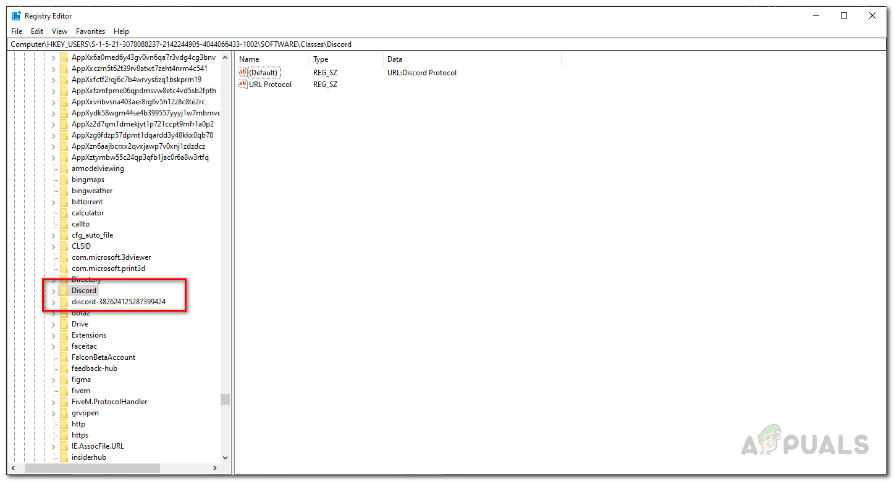This screenshot has width=894, height=482.
Task: Click the bingweather key folder icon
Action: tap(63, 191)
